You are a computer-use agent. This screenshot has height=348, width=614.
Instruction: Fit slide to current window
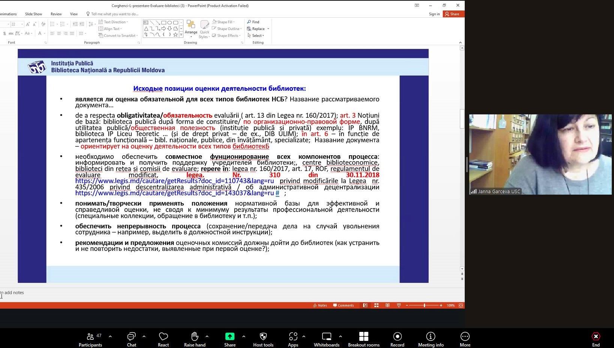[461, 305]
